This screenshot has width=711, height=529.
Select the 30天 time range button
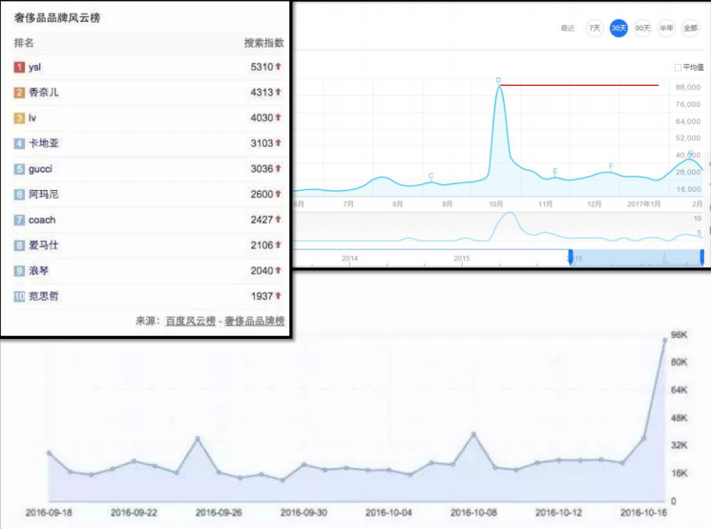click(618, 28)
